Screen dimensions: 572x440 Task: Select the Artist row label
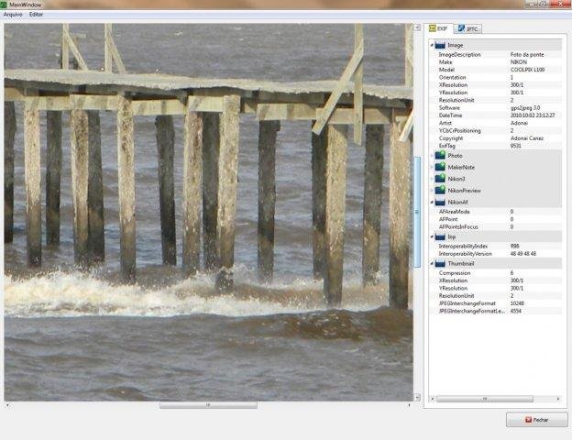[445, 123]
